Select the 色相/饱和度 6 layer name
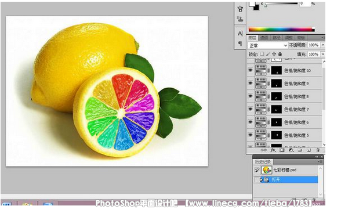Image resolution: width=341 pixels, height=213 pixels. [x=297, y=122]
